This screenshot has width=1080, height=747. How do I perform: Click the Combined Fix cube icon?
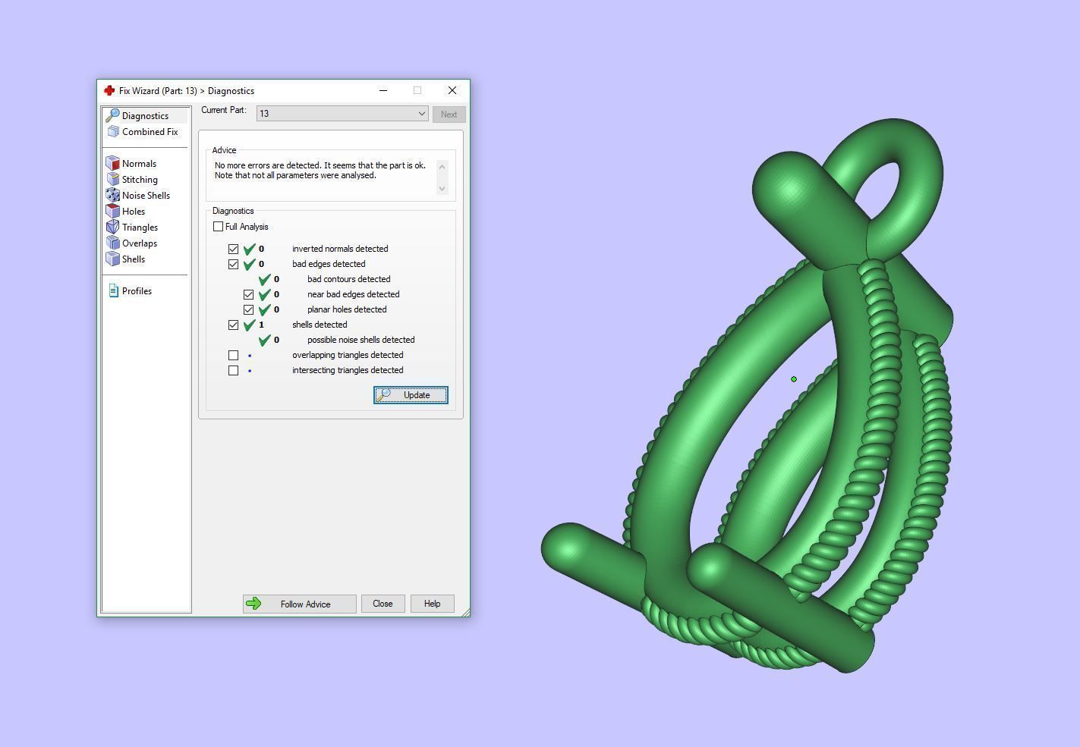tap(113, 131)
